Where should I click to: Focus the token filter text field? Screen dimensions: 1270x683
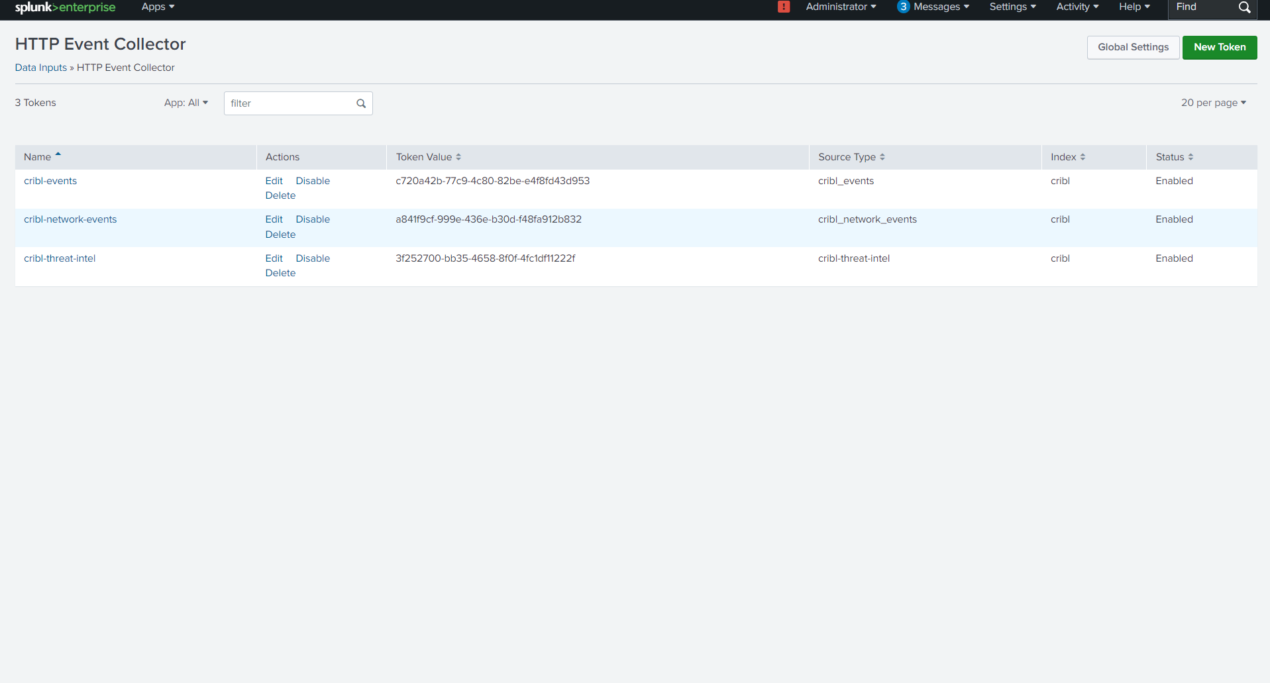point(288,103)
